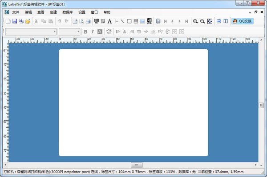Click the vertical scrollbar thumb
This screenshot has width=267, height=177.
click(x=261, y=106)
